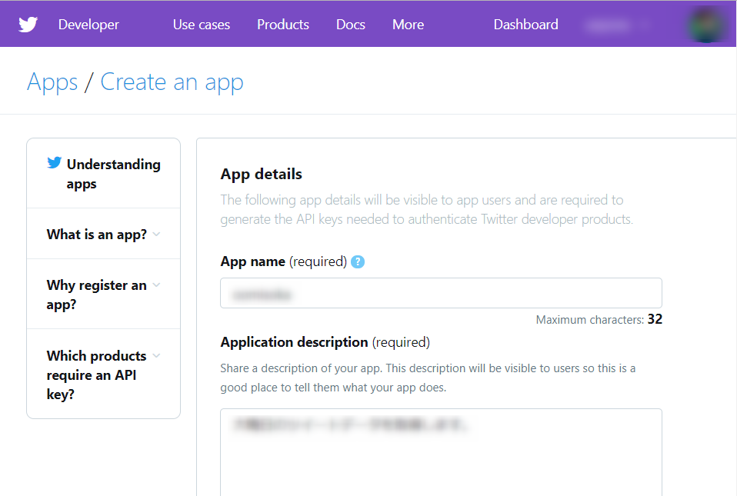Open the user profile avatar

point(707,25)
